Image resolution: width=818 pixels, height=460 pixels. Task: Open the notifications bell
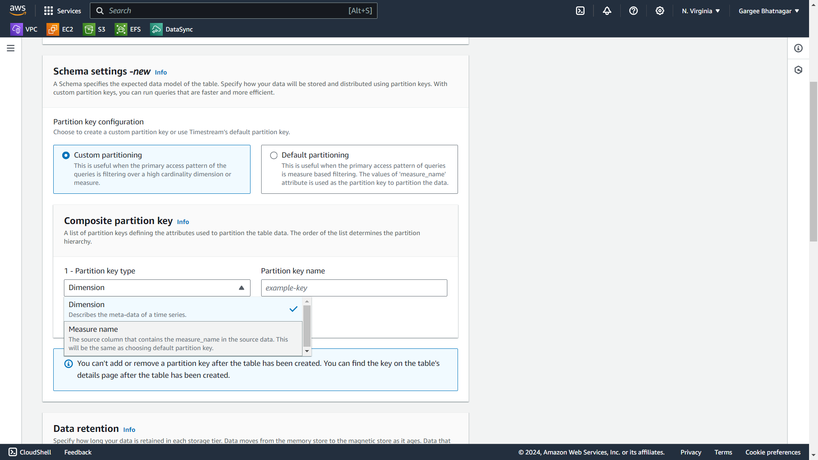[607, 11]
